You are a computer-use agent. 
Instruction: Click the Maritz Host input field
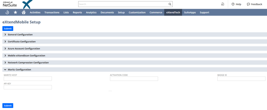pyautogui.click(x=28, y=79)
